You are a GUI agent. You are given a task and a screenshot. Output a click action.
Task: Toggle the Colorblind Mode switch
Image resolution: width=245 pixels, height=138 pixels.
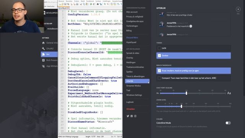(x=228, y=123)
